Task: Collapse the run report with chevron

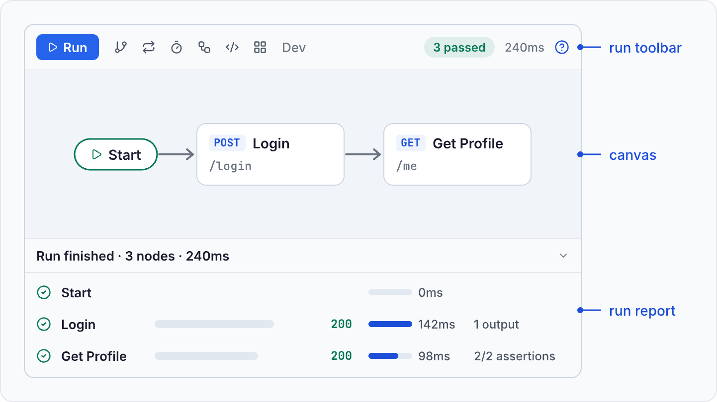Action: 563,256
